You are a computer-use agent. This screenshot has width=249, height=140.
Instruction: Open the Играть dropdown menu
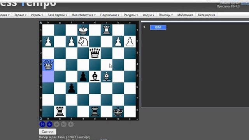[37, 15]
